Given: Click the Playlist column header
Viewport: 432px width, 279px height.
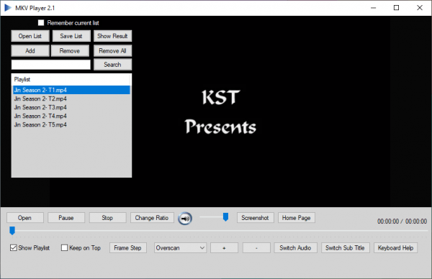Looking at the screenshot, I should [x=71, y=80].
